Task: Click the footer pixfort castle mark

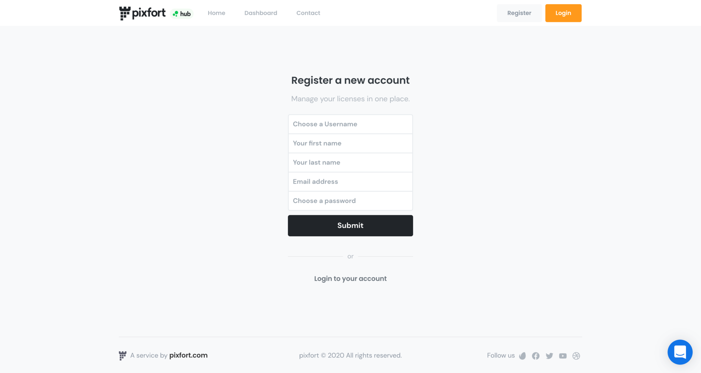Action: (x=123, y=355)
